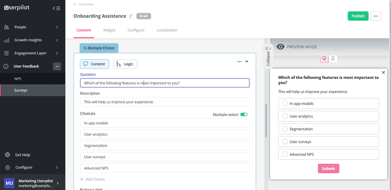Switch preview to mobile view
391x190 pixels.
point(333,58)
